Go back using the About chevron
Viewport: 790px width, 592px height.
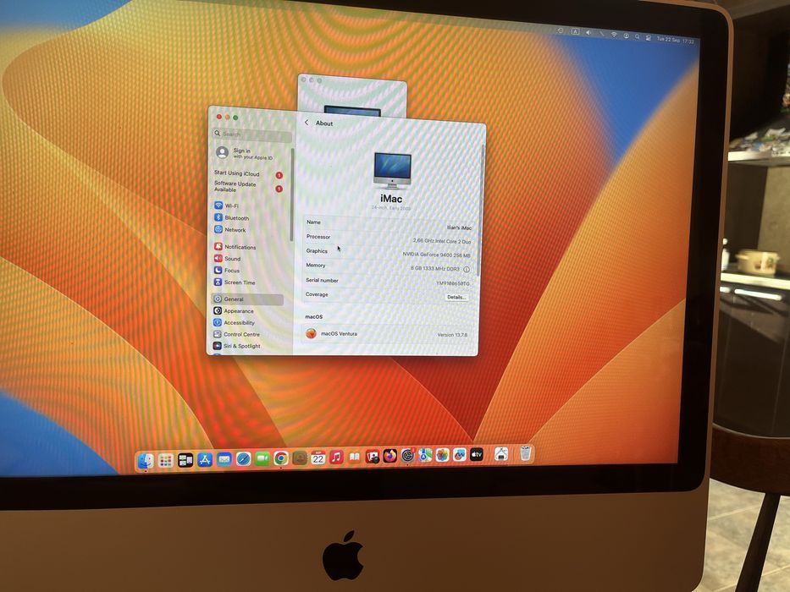click(307, 123)
